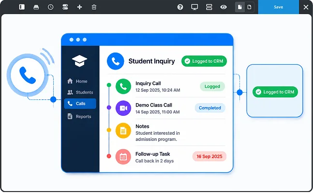The image size is (313, 193).
Task: Click the green Logged status pill
Action: (x=212, y=86)
